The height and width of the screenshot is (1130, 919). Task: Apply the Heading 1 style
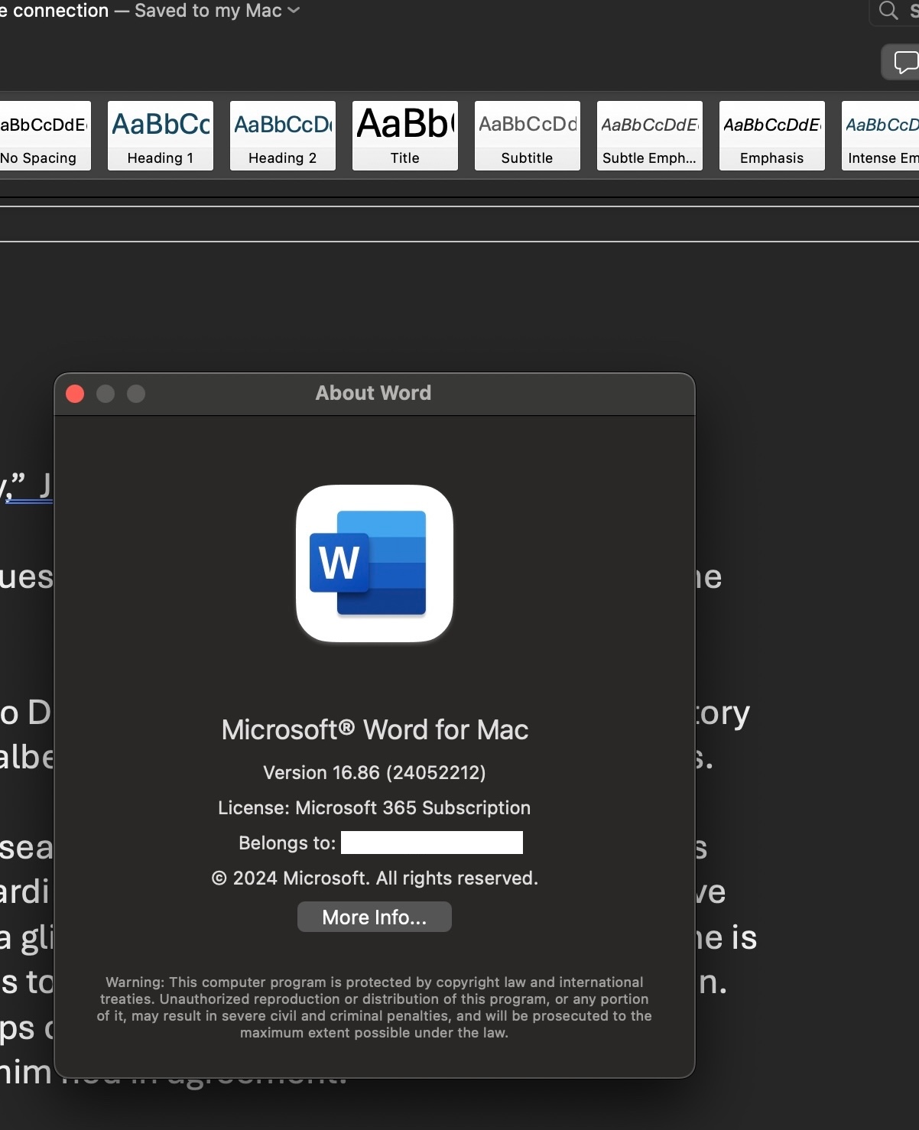point(161,135)
